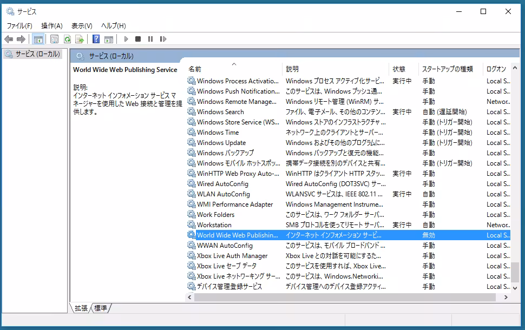Toggle the console tree show/hide icon

(38, 39)
